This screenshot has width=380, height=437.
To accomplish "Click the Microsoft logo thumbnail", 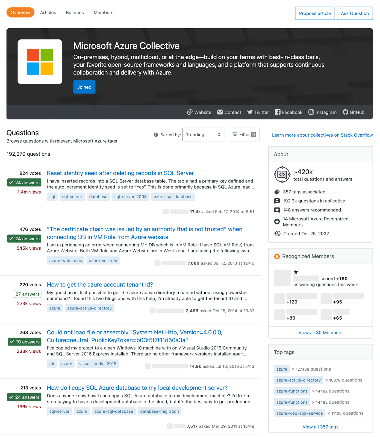I will click(x=40, y=62).
